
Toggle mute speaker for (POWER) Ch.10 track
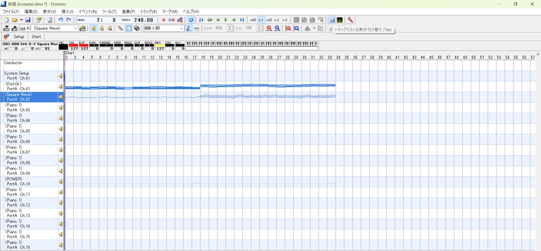tap(61, 181)
